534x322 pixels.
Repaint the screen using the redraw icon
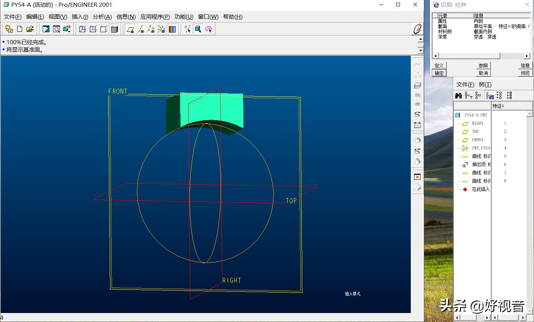point(46,29)
